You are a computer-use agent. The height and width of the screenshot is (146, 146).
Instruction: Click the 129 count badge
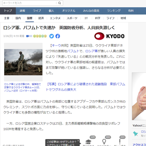click(92, 137)
